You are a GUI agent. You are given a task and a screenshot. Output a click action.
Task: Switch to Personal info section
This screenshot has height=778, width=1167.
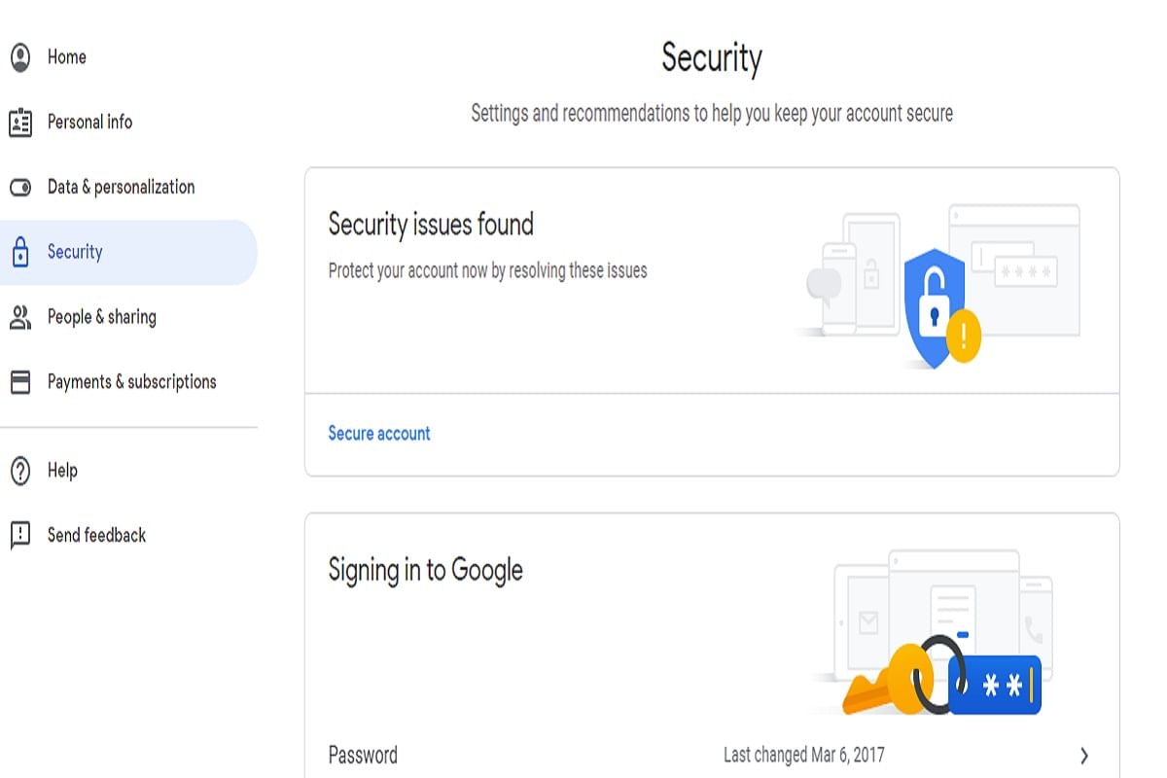[89, 122]
